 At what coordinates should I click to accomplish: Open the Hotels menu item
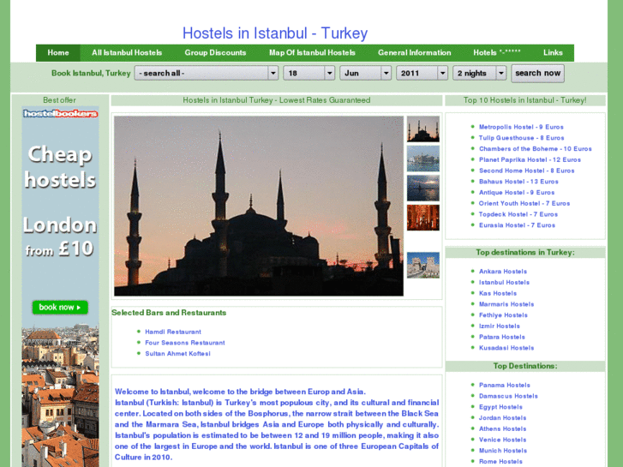point(497,53)
